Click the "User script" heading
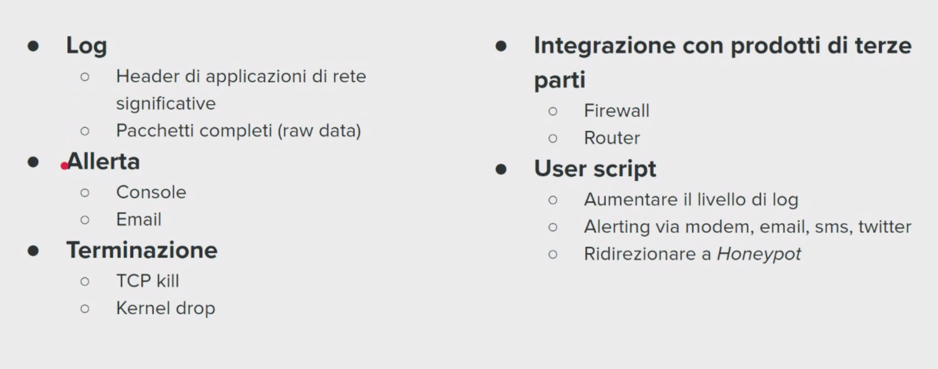 [595, 169]
